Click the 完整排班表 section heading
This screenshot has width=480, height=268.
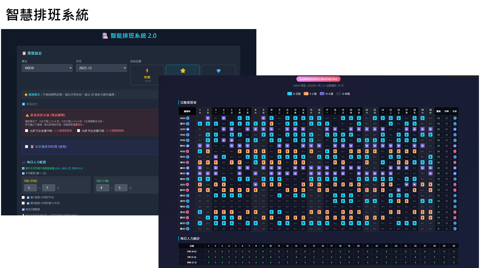(x=188, y=103)
